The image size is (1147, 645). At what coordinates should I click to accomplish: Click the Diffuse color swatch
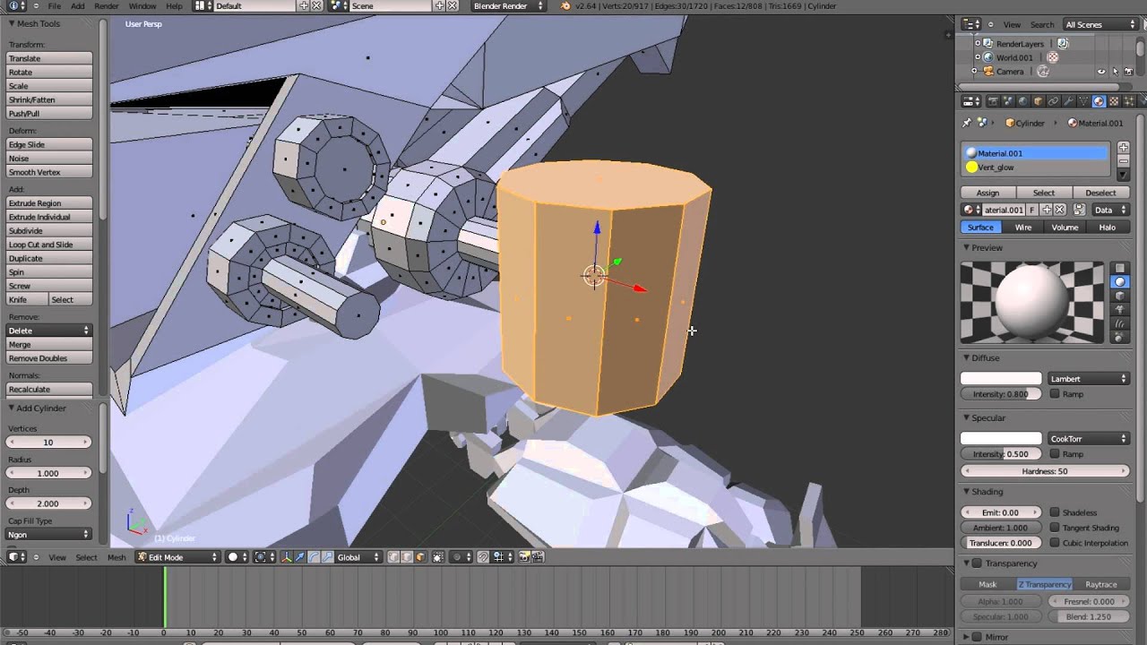pyautogui.click(x=1001, y=379)
